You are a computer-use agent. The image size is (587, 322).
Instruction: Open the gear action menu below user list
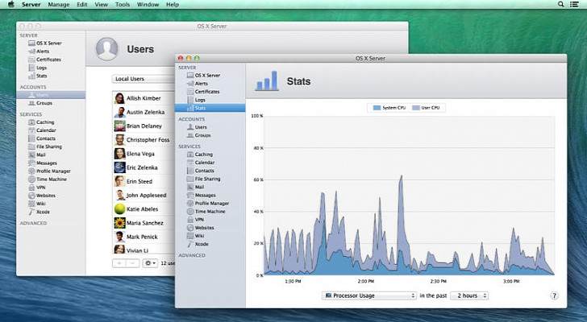pyautogui.click(x=150, y=262)
